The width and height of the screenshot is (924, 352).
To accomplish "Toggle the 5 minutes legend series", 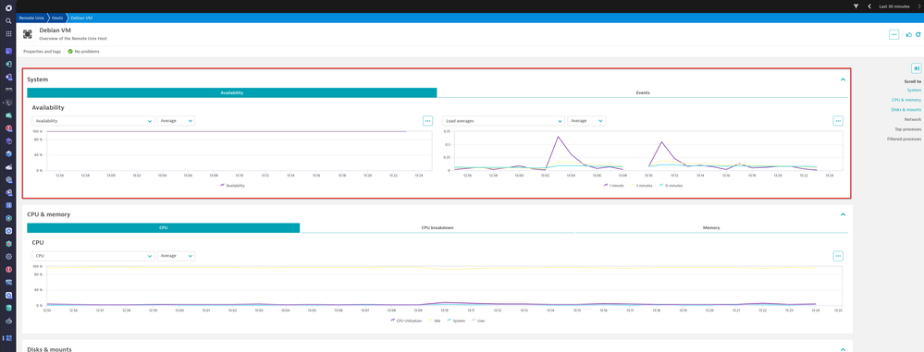I will coord(641,185).
